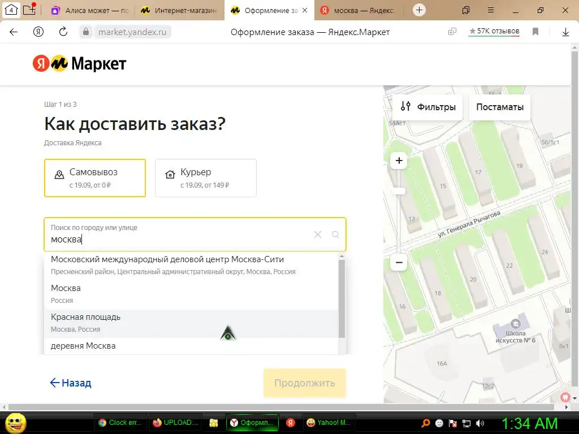Switch to UPLOAD Firefox taskbar item
Screen dimensions: 579x434
[x=176, y=423]
